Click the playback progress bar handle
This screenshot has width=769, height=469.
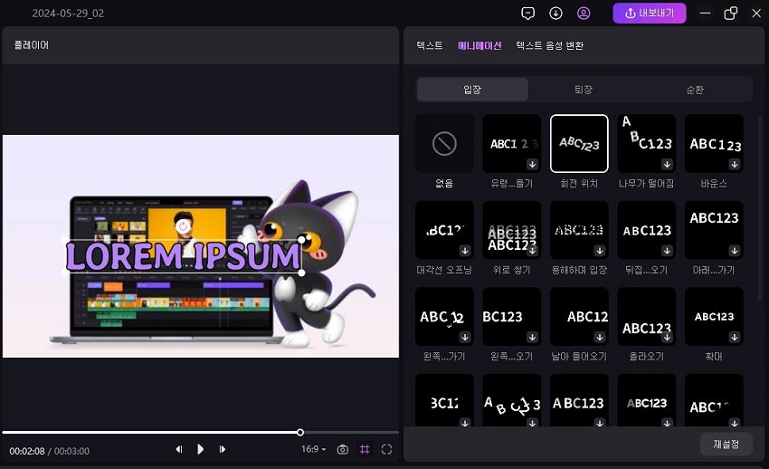[x=300, y=432]
